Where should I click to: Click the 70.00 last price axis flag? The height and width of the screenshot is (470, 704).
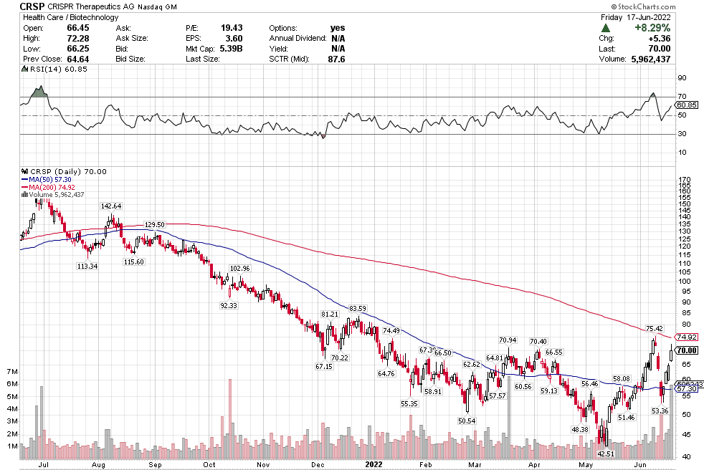pyautogui.click(x=687, y=350)
